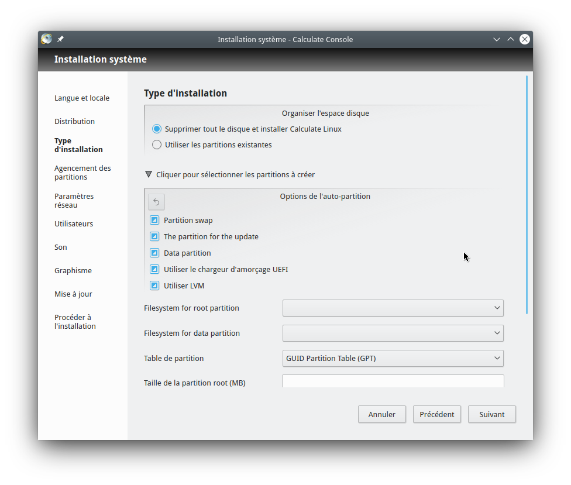Open 'Table de partition' GPT dropdown
The image size is (571, 485).
tap(393, 358)
